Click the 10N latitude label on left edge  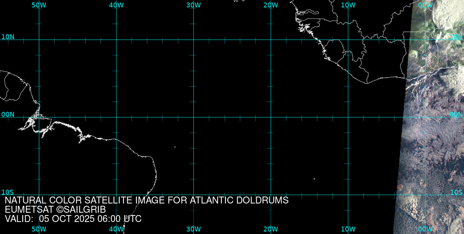click(7, 37)
